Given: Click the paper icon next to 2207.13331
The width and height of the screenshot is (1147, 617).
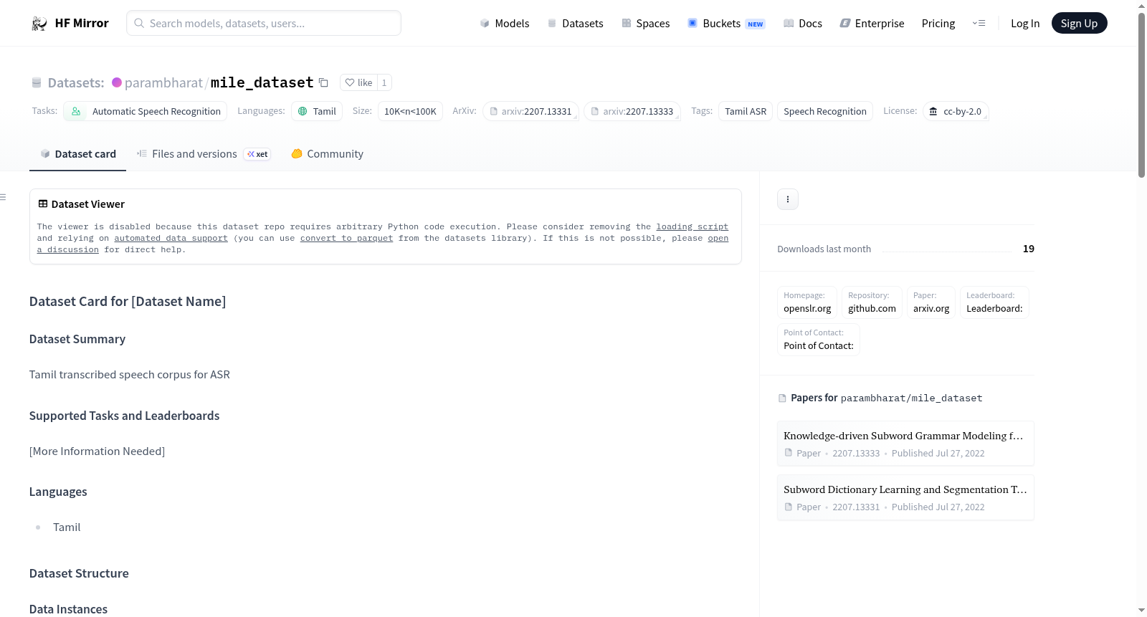Looking at the screenshot, I should [789, 507].
